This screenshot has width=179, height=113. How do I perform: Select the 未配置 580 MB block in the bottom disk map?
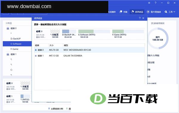pyautogui.click(x=25, y=86)
